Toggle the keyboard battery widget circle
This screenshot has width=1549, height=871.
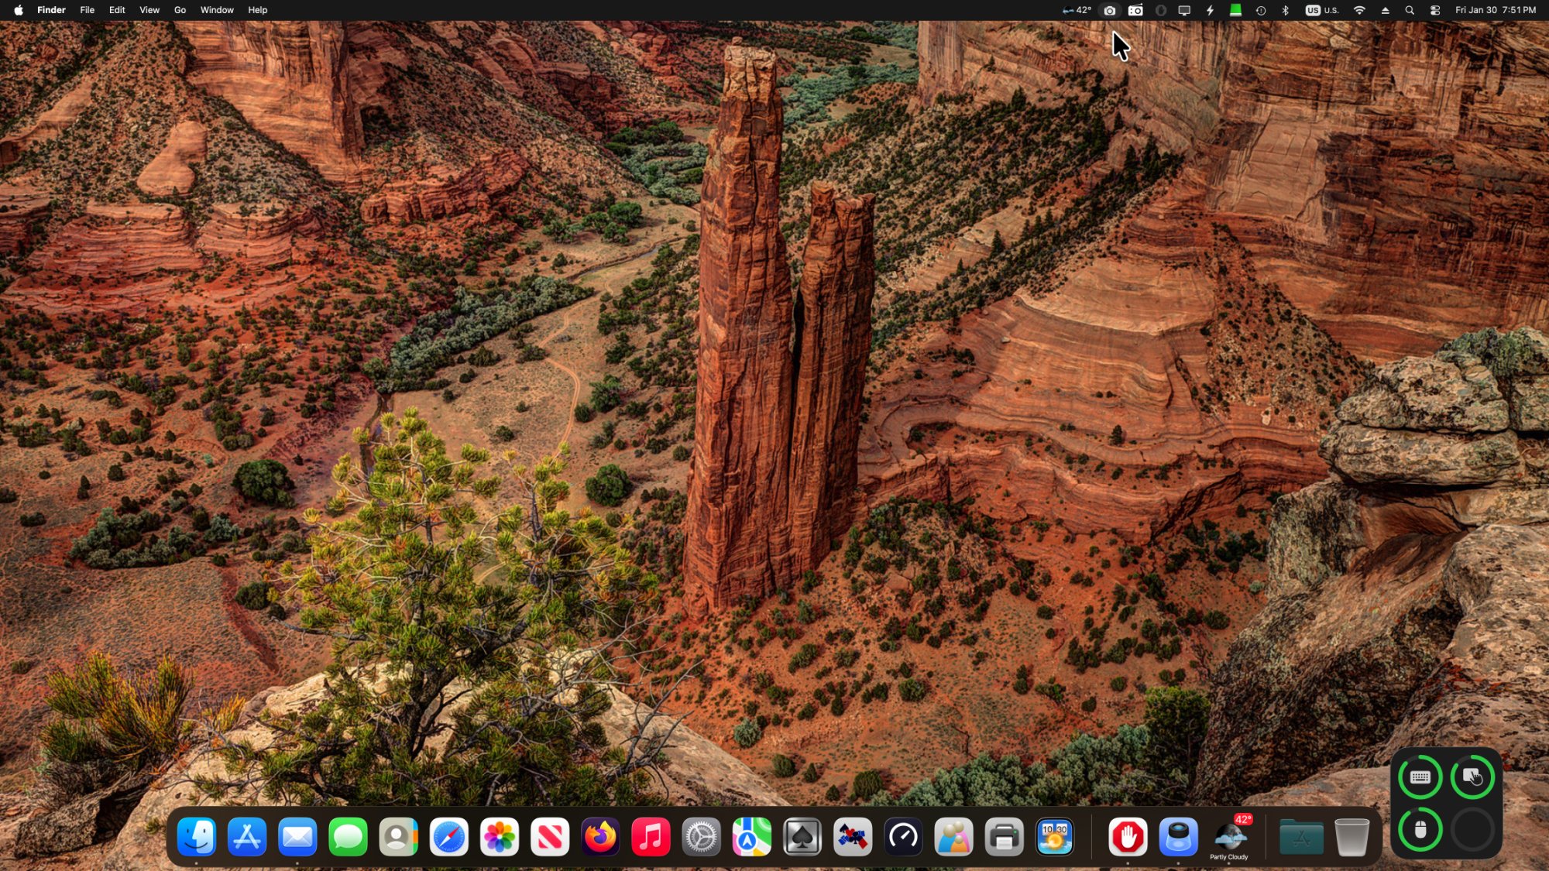[1420, 777]
